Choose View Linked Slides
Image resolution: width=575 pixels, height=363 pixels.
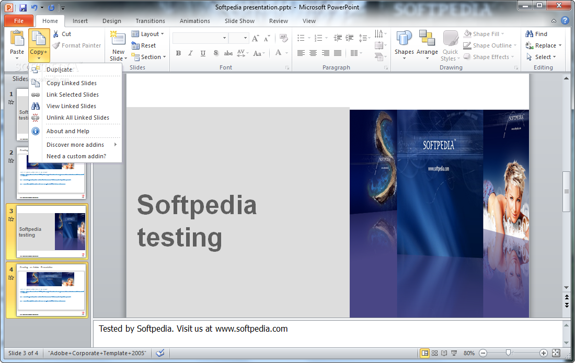point(76,106)
